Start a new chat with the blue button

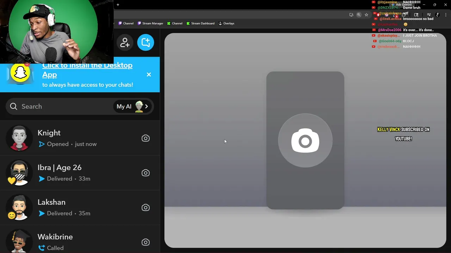tap(146, 43)
